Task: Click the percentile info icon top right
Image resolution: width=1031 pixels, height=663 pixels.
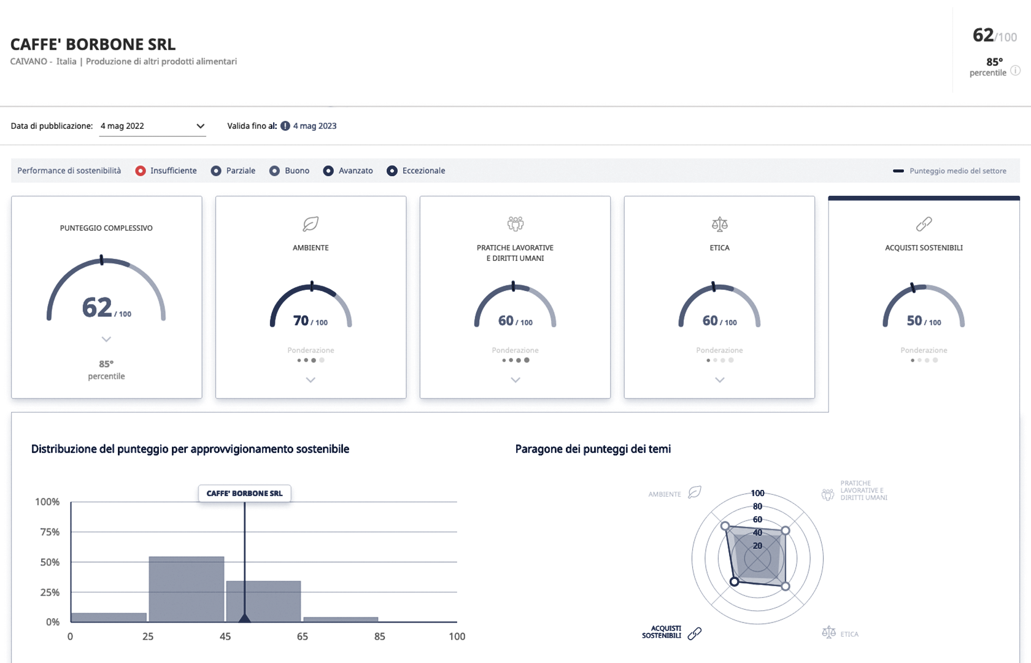Action: (x=1016, y=70)
